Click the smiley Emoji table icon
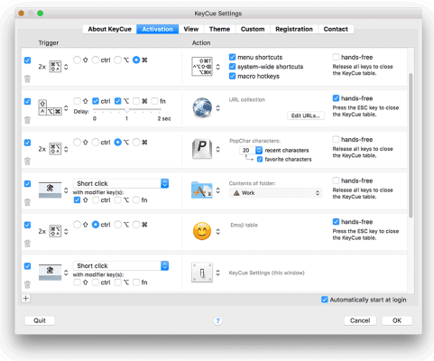Image resolution: width=434 pixels, height=361 pixels. tap(202, 231)
